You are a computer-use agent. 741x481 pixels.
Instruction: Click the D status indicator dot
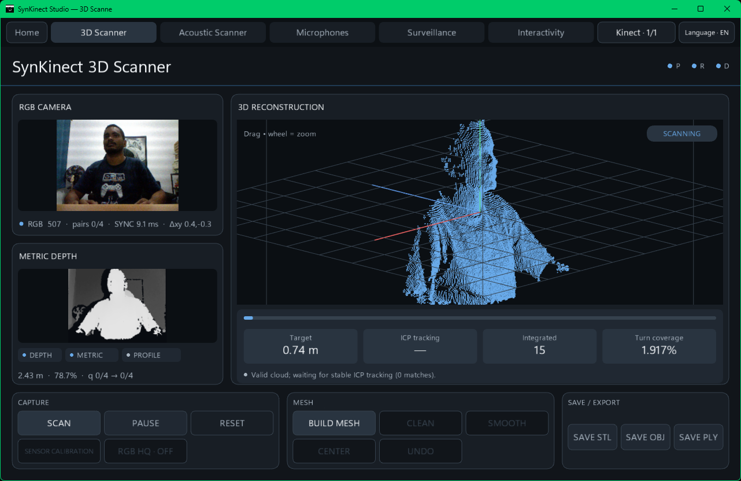pyautogui.click(x=718, y=66)
